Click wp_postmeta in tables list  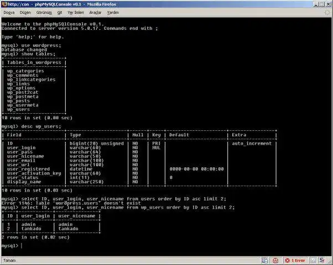(23, 97)
